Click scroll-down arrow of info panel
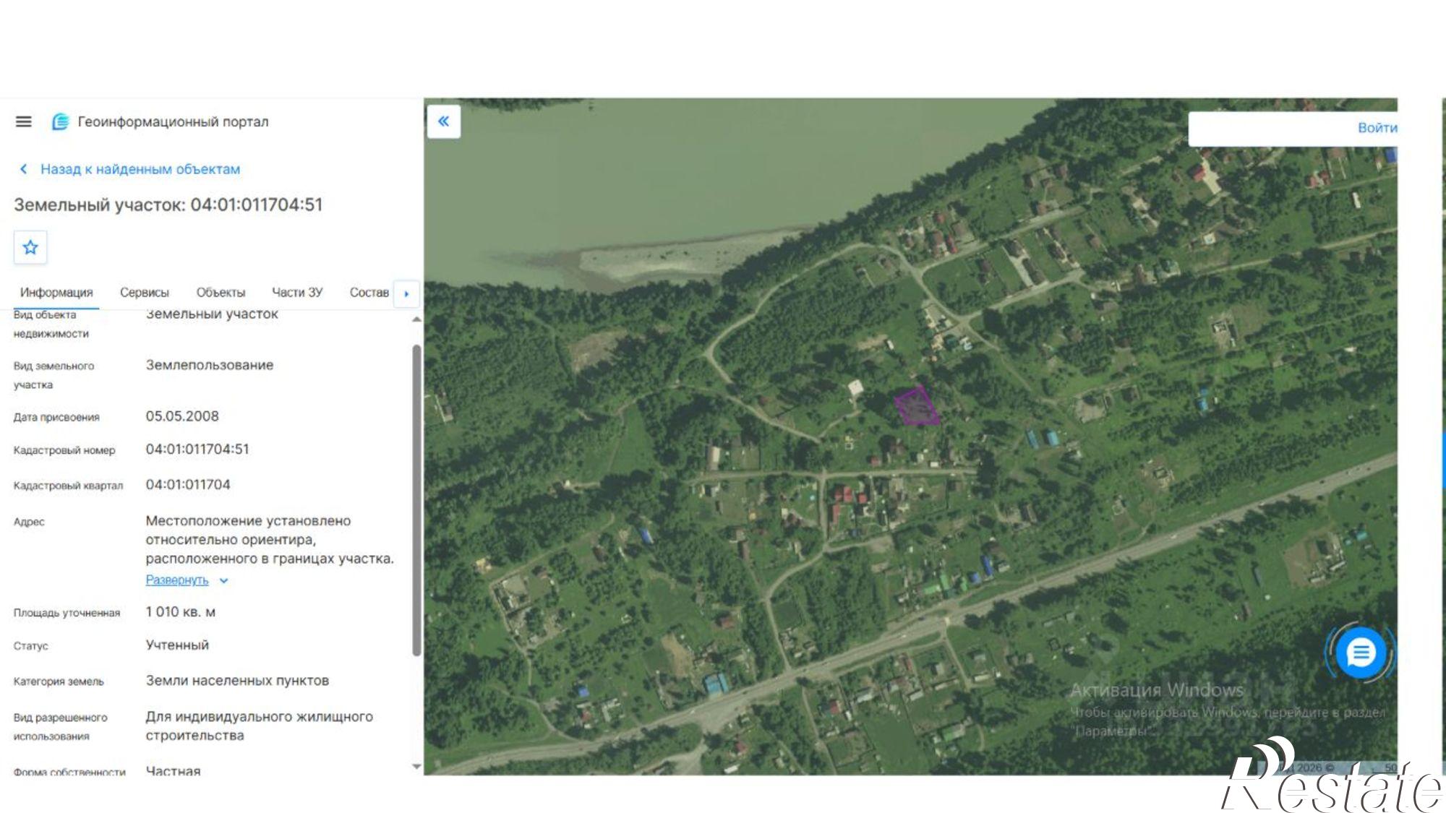The image size is (1446, 813). click(416, 766)
